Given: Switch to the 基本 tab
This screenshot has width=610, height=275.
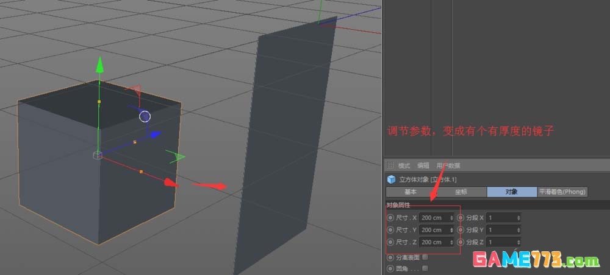Looking at the screenshot, I should 411,192.
